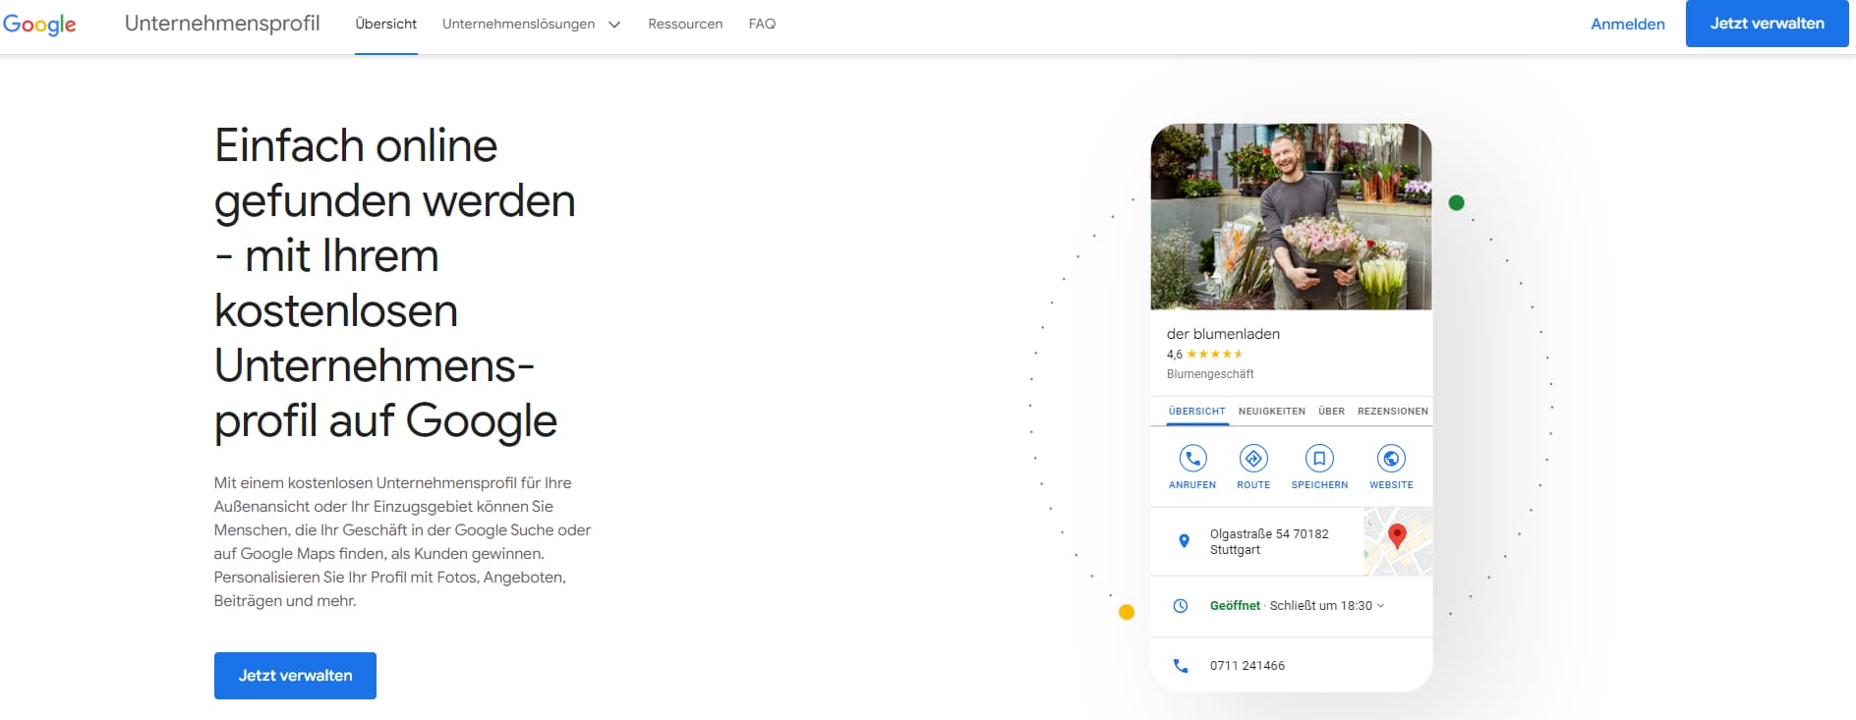Select the REZENSIONEN tab in phone card

click(x=1393, y=412)
